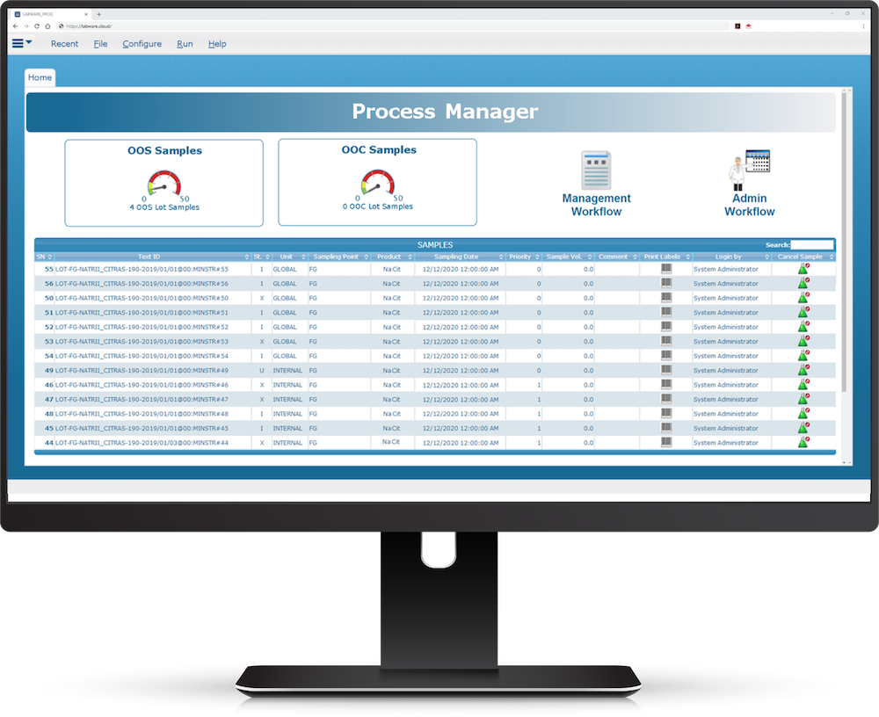Open the Configure menu

(142, 44)
